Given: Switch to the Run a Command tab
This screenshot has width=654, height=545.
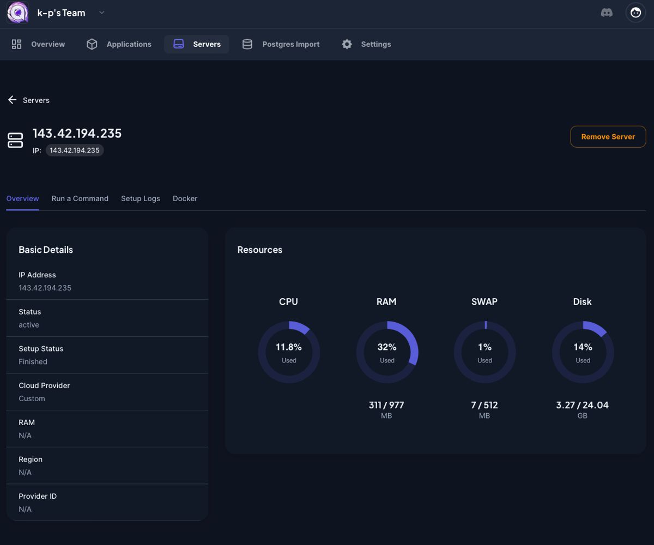Looking at the screenshot, I should 80,198.
